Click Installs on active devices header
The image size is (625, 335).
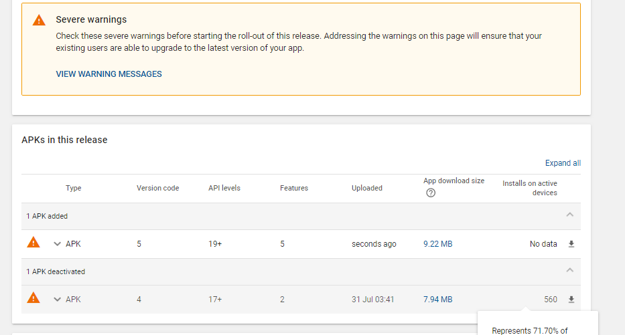tap(530, 188)
